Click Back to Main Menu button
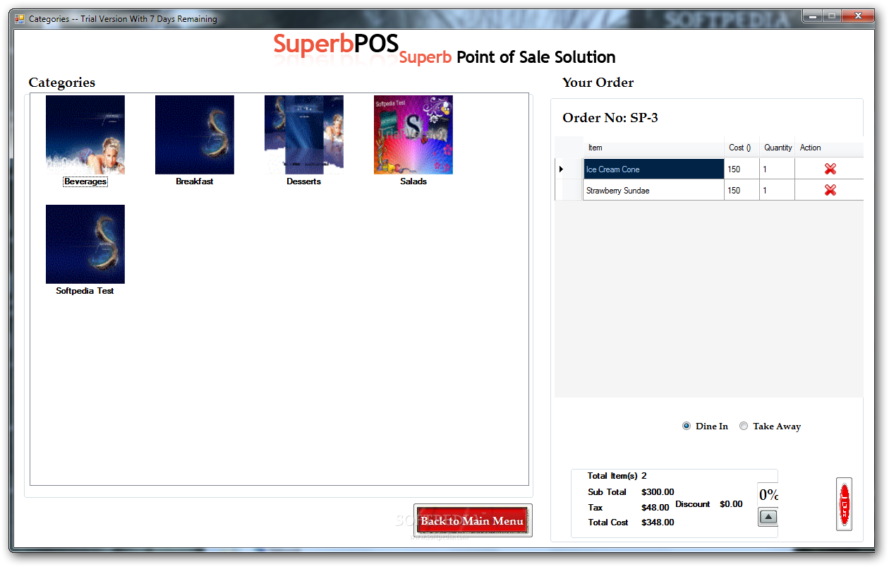The width and height of the screenshot is (889, 567). pyautogui.click(x=472, y=521)
